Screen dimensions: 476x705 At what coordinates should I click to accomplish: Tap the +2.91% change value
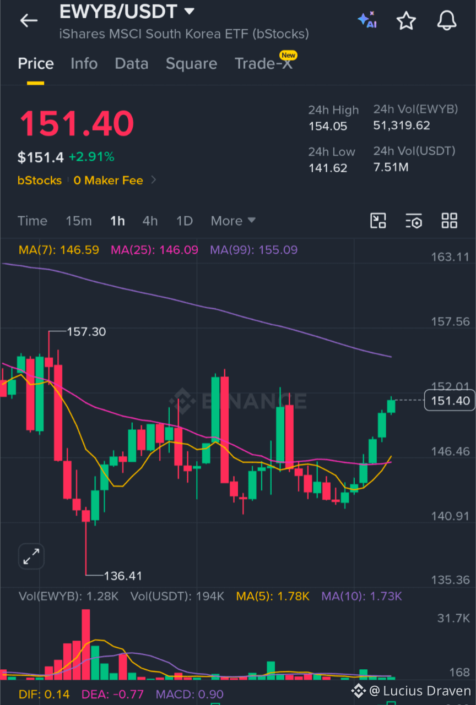91,157
